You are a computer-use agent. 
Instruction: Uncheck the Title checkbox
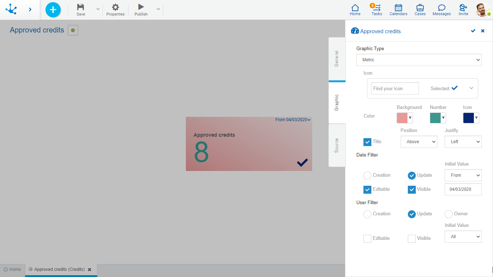367,142
